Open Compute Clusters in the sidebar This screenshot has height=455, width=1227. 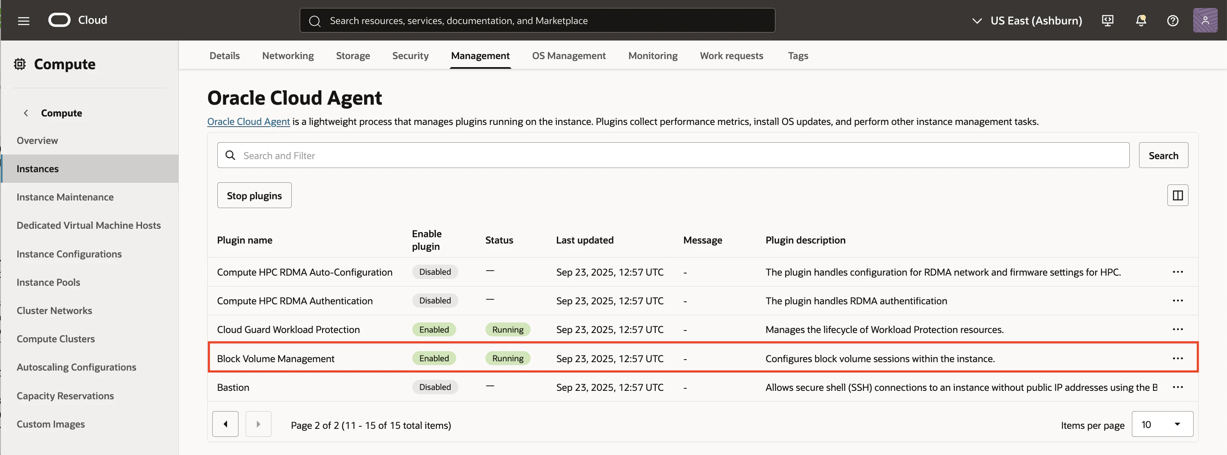click(56, 339)
